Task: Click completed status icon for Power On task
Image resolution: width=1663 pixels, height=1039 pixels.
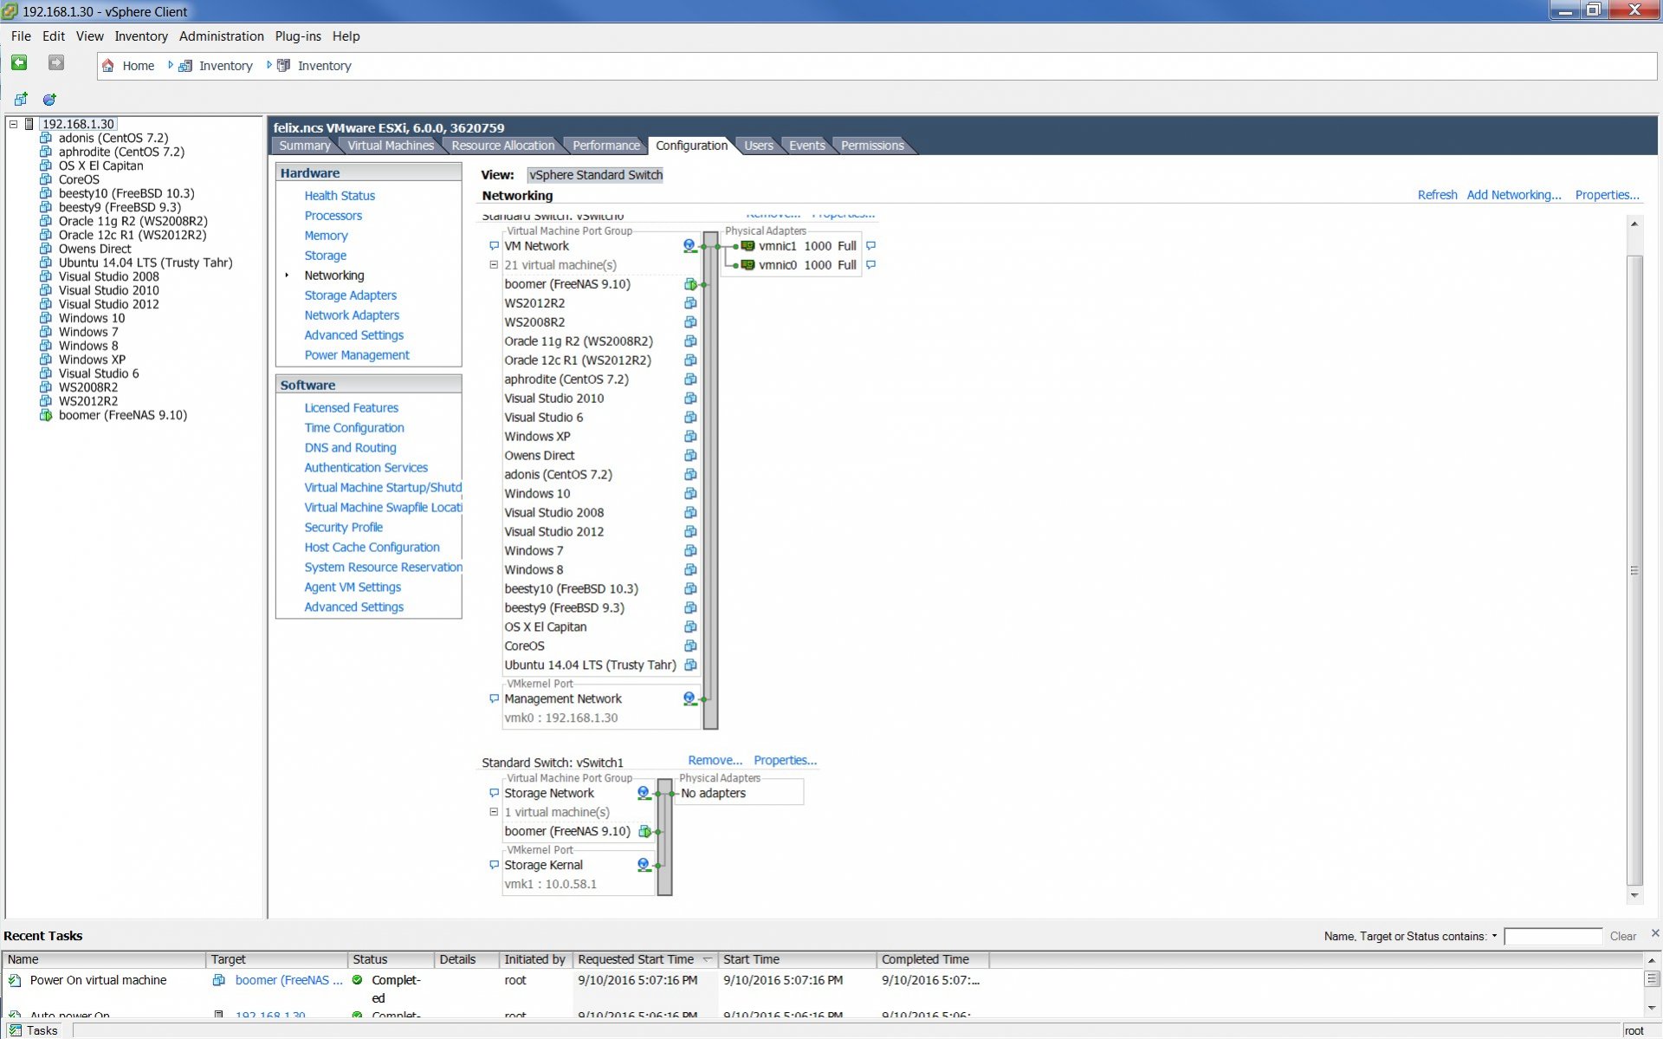Action: [x=357, y=980]
